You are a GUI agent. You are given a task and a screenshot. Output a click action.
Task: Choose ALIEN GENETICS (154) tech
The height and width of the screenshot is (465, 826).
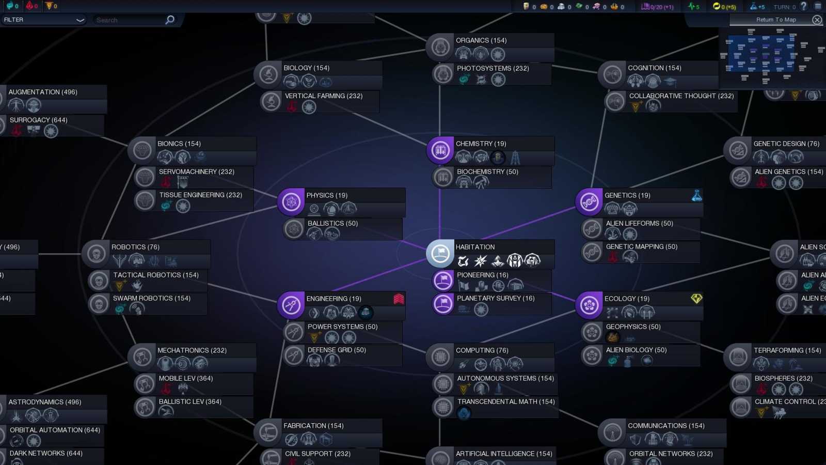(x=779, y=177)
